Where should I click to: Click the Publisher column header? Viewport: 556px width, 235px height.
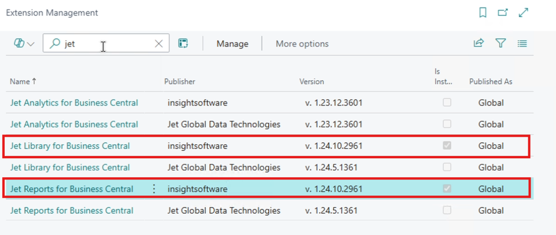click(180, 81)
